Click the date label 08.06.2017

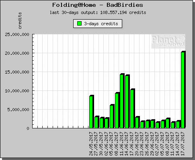117,144
